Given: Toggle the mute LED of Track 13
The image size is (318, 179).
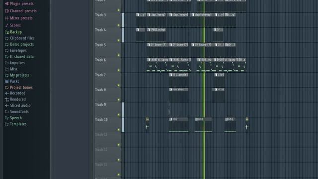Looking at the screenshot, I should point(119,175).
